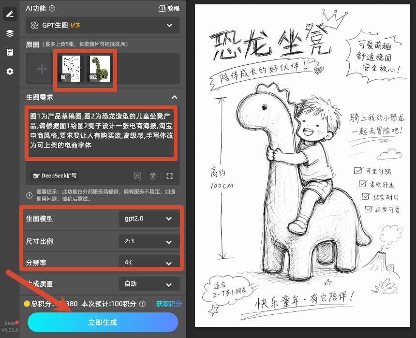Screen dimensions: 416x338
Task: Click the warning info icon beside 温馨提示
Action: (x=29, y=195)
